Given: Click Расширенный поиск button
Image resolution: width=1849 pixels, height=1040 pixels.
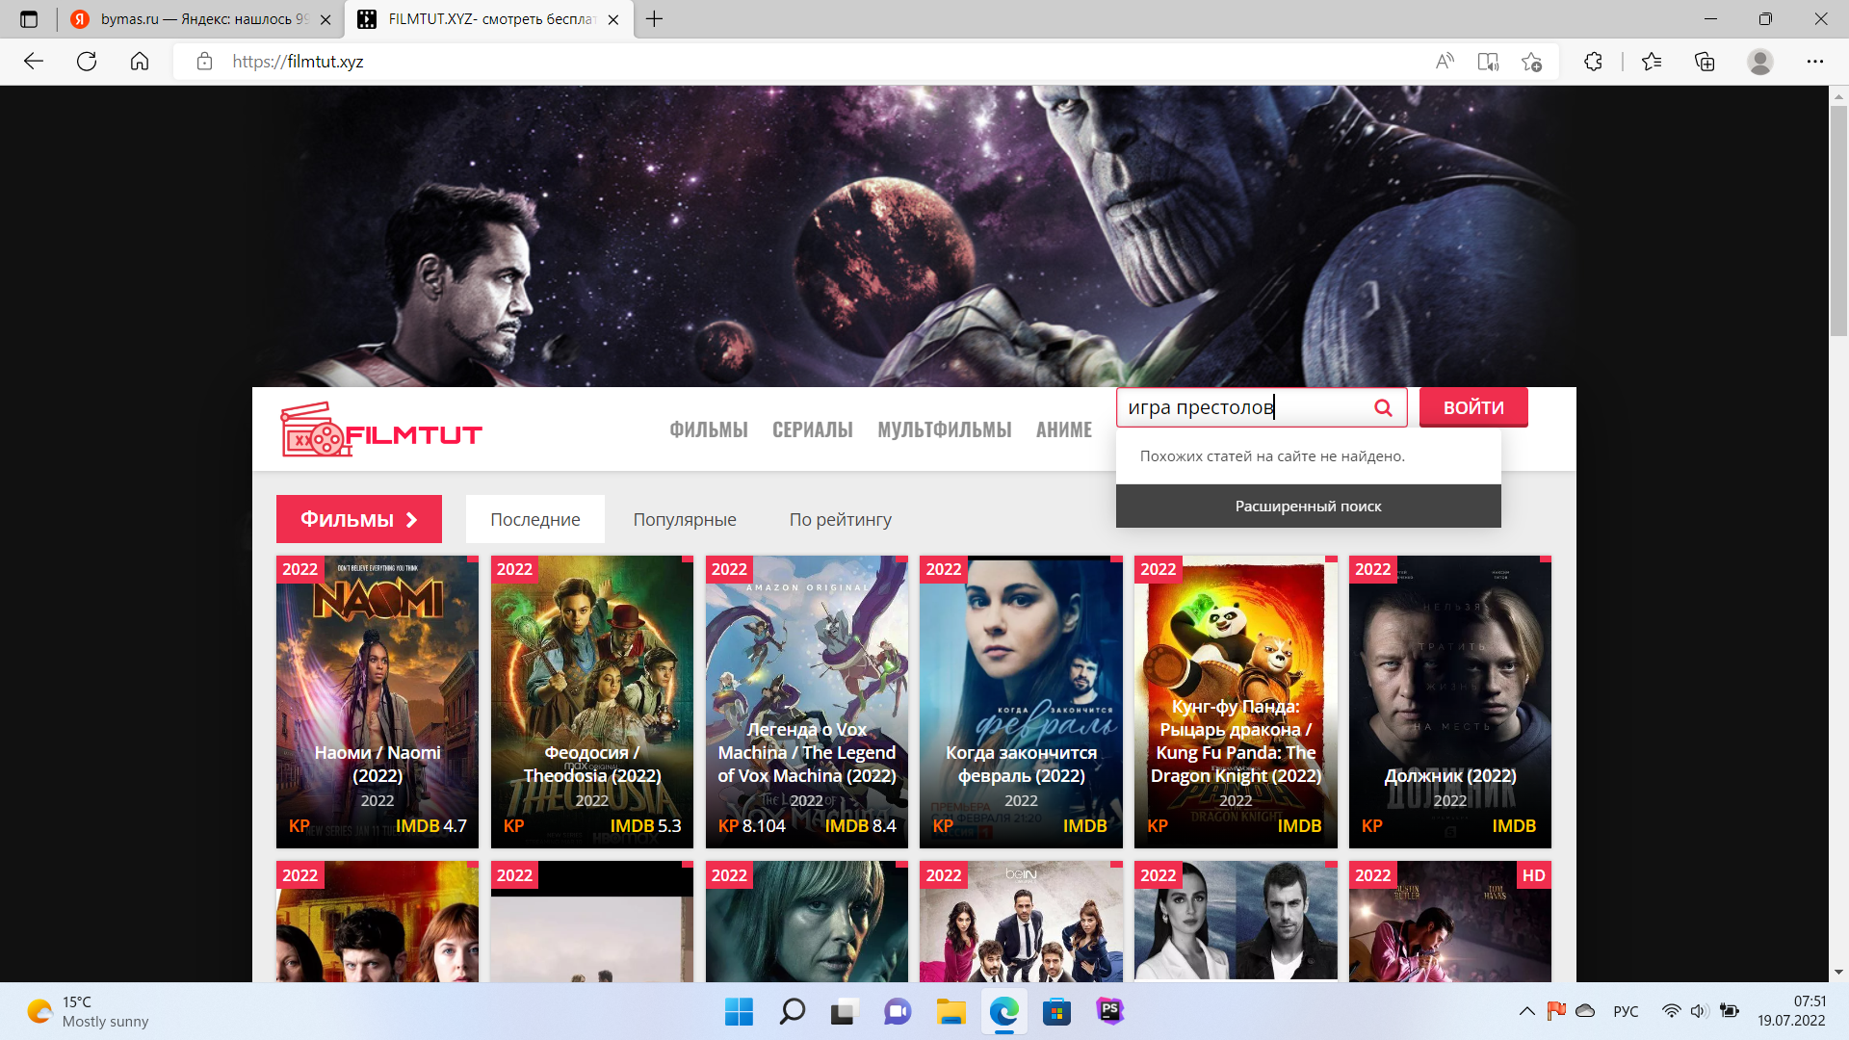Looking at the screenshot, I should click(x=1308, y=507).
